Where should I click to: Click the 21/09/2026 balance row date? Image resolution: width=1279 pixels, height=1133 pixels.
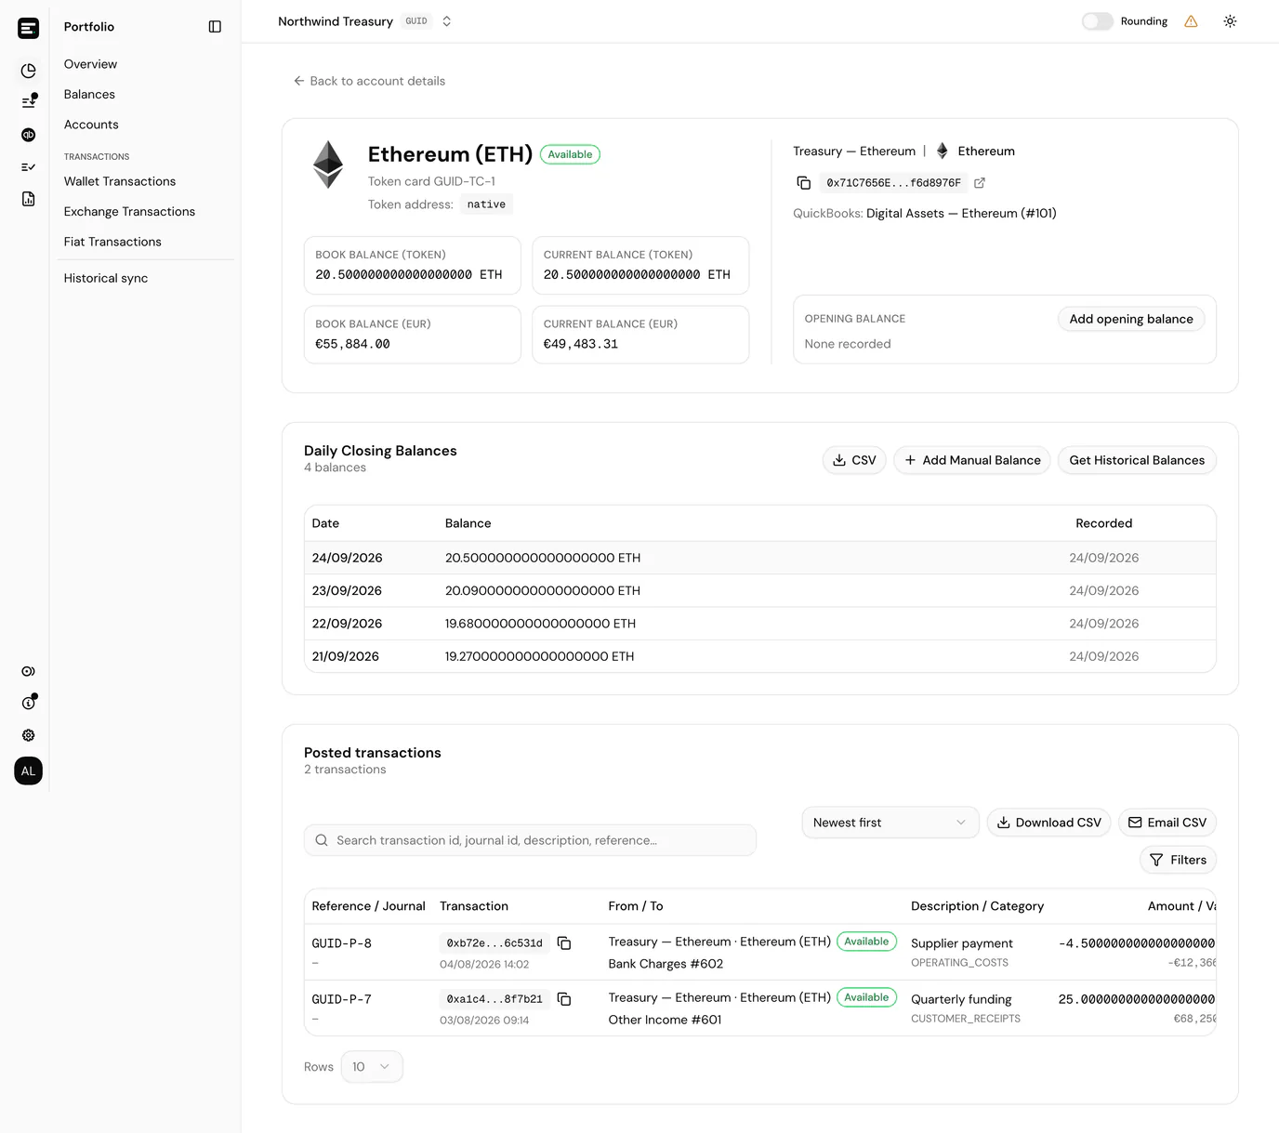[346, 656]
